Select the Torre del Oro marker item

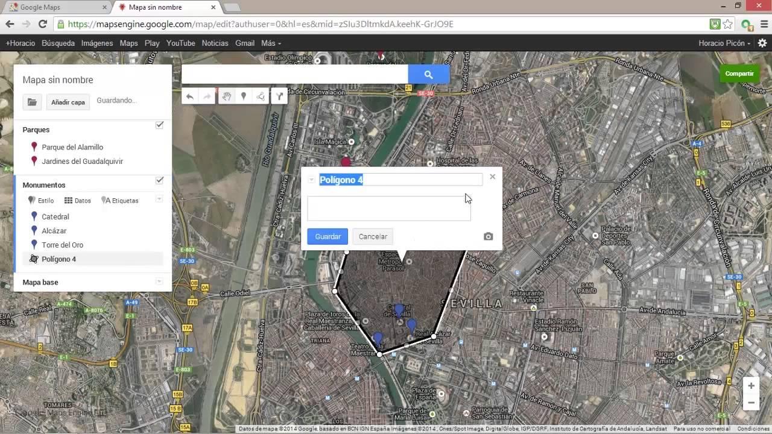(x=62, y=245)
